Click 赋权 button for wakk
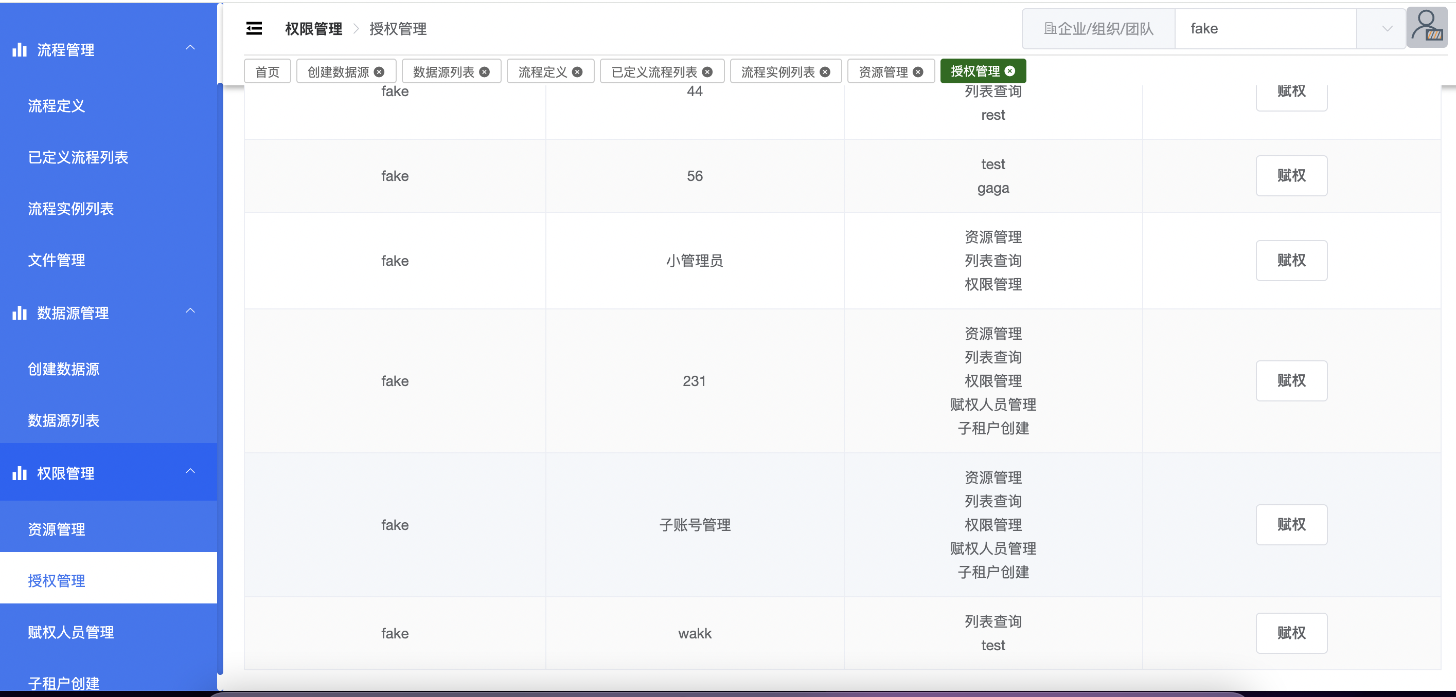 coord(1291,633)
